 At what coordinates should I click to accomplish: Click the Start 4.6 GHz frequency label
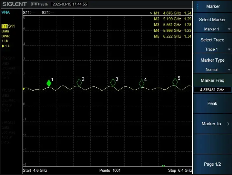point(35,170)
